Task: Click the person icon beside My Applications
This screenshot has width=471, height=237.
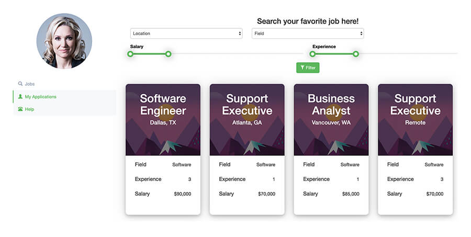Action: pos(20,96)
